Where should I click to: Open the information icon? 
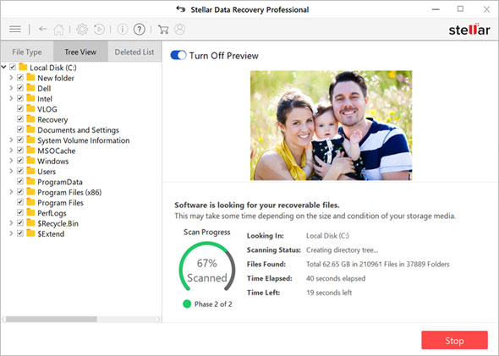122,30
